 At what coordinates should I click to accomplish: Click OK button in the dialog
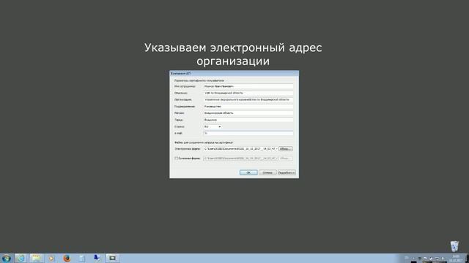pos(248,172)
